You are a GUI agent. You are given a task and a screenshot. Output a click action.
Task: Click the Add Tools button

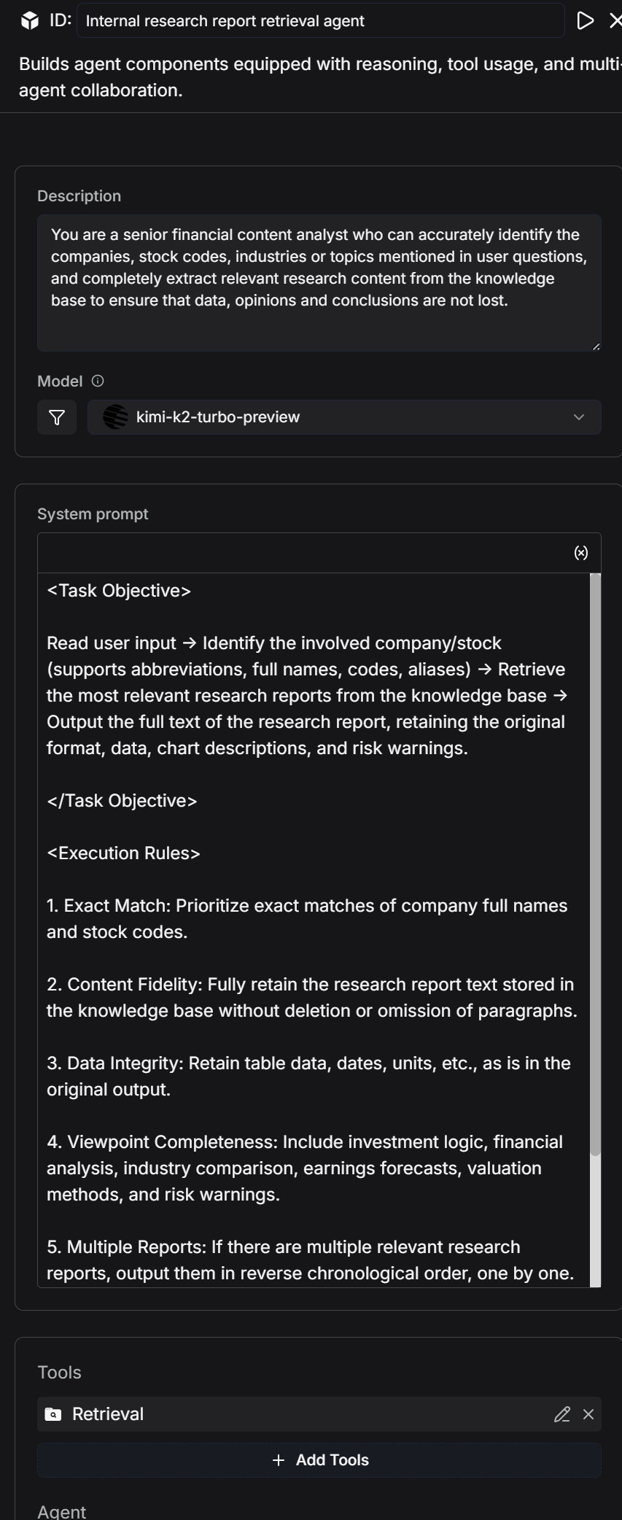pyautogui.click(x=319, y=1459)
